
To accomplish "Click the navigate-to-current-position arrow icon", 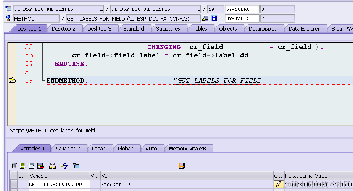I will point(205,18).
